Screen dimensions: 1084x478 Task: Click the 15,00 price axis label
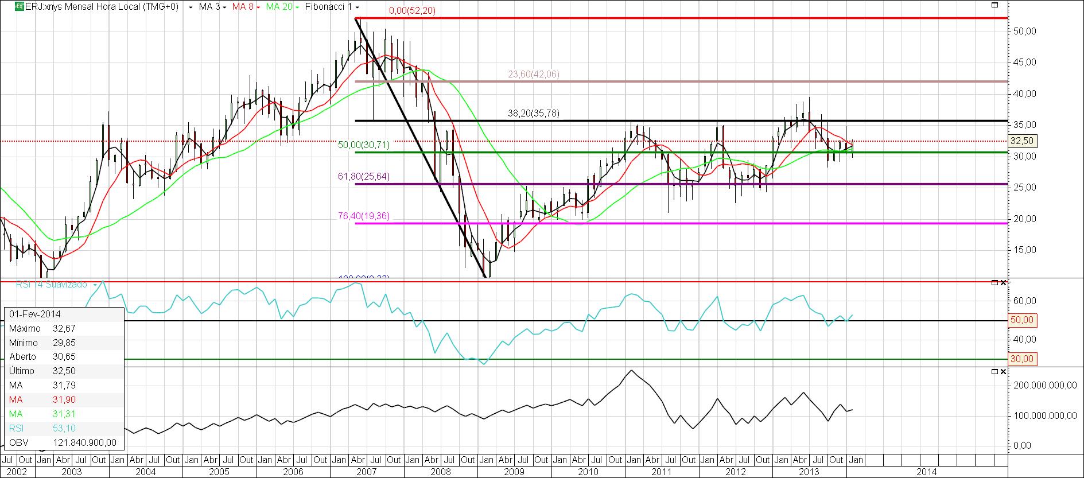coord(1025,250)
